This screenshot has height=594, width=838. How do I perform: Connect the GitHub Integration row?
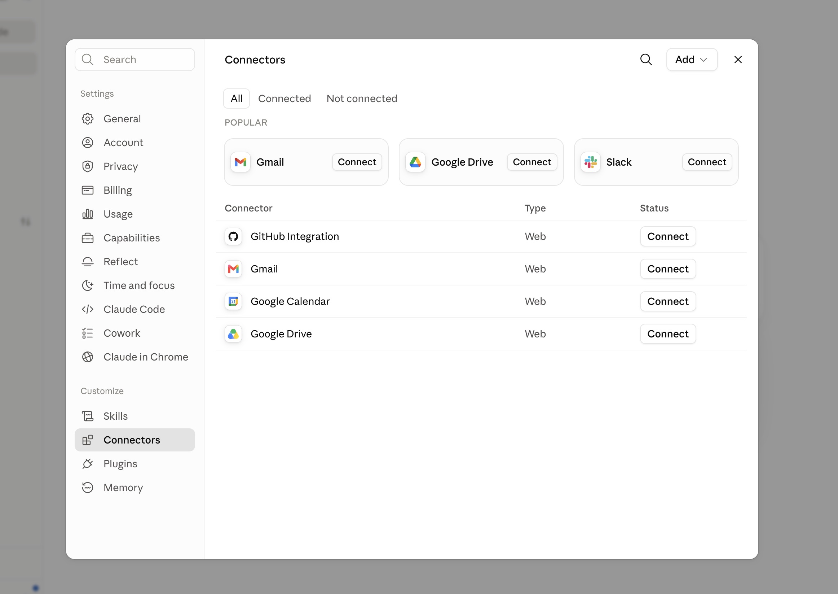(x=668, y=237)
